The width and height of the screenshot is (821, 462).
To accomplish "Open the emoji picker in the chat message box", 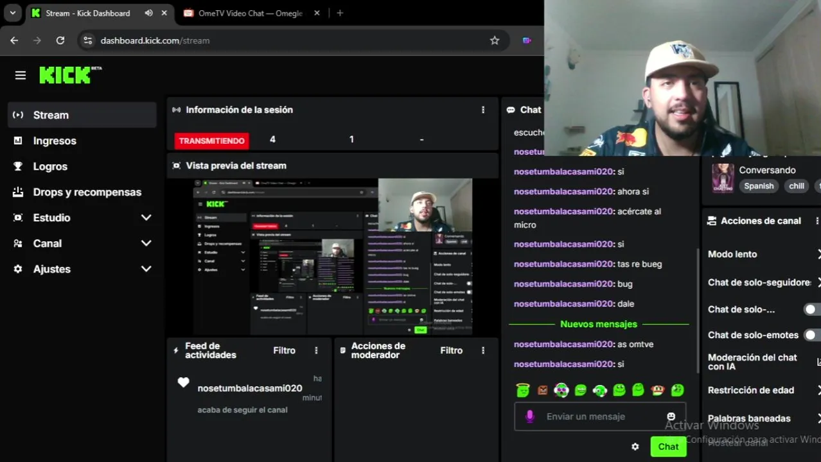I will pyautogui.click(x=671, y=416).
